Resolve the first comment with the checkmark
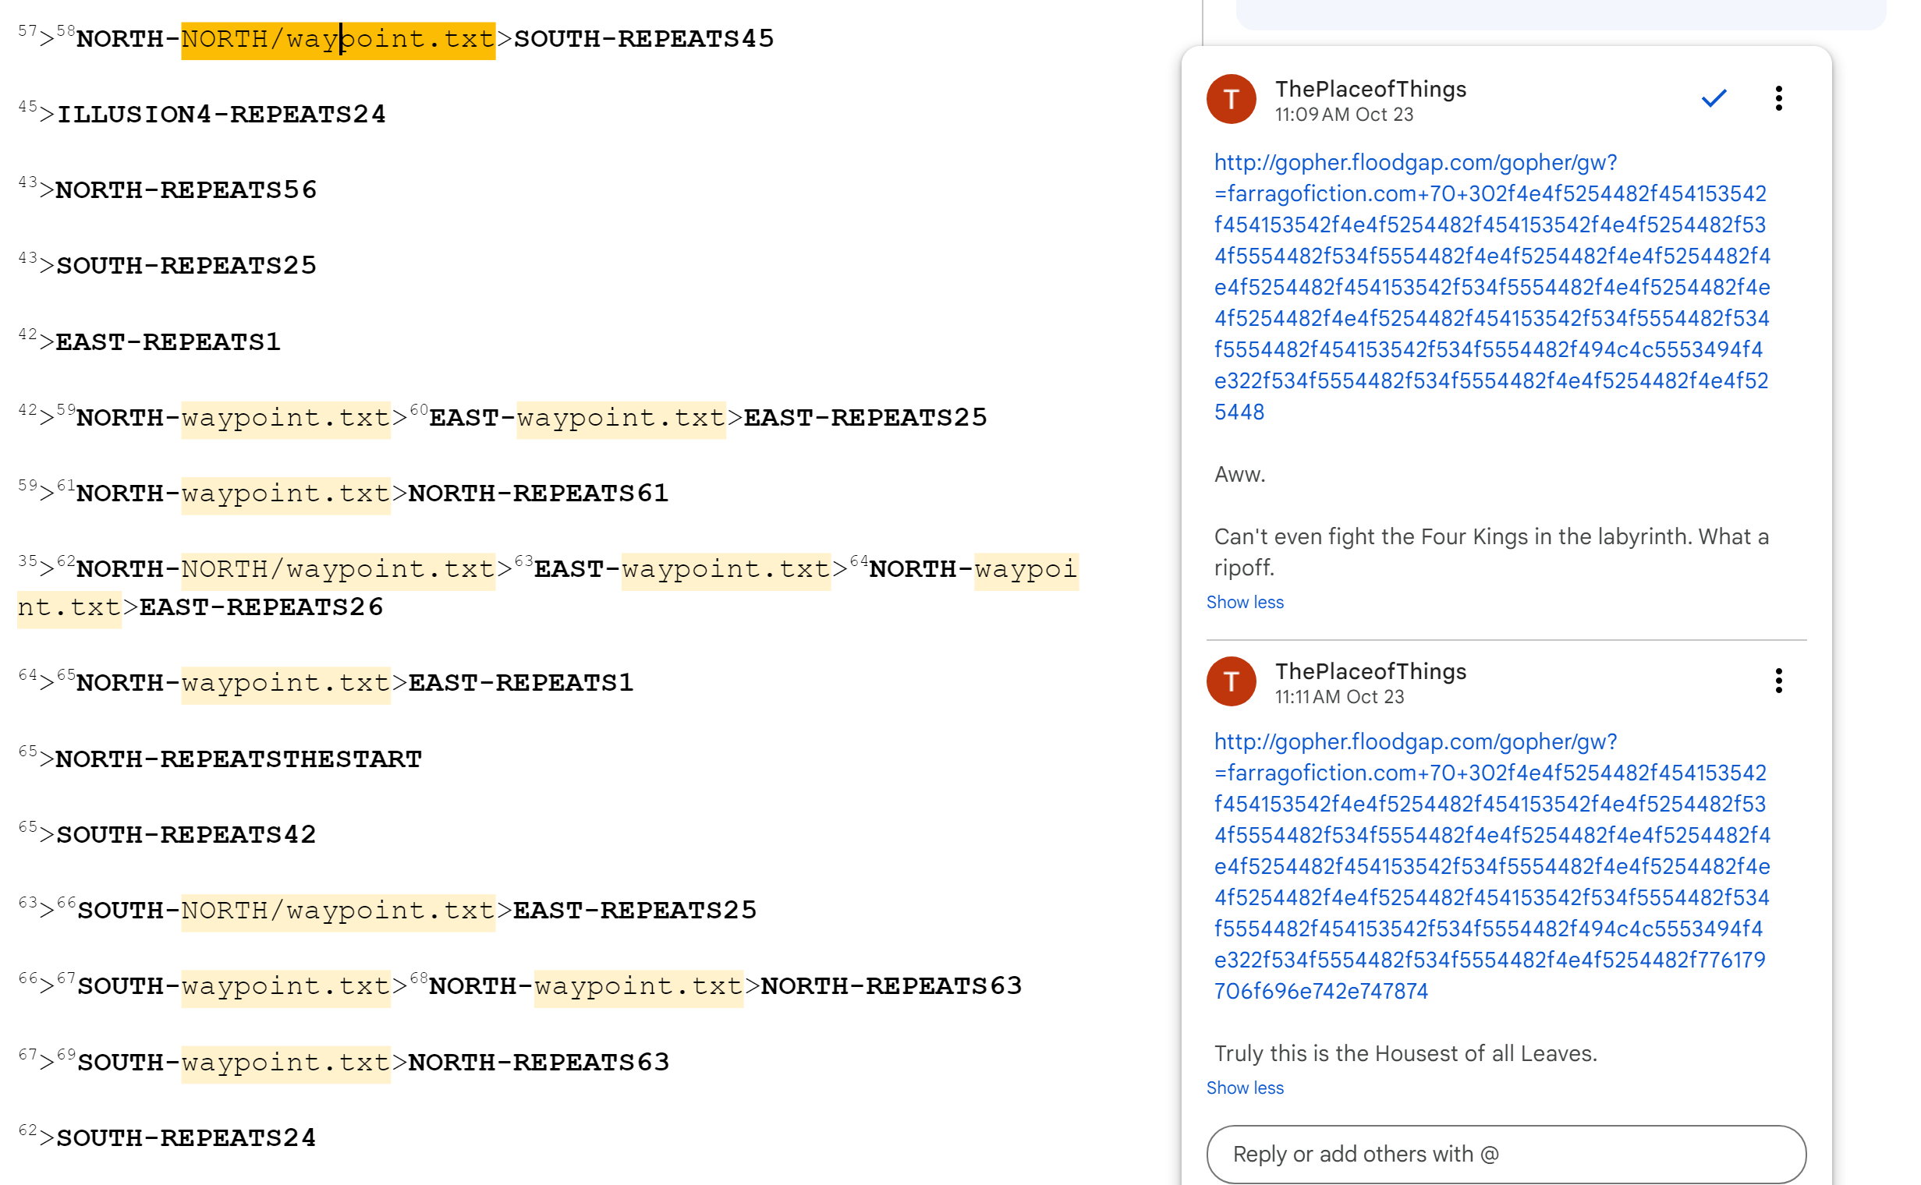 pos(1713,98)
